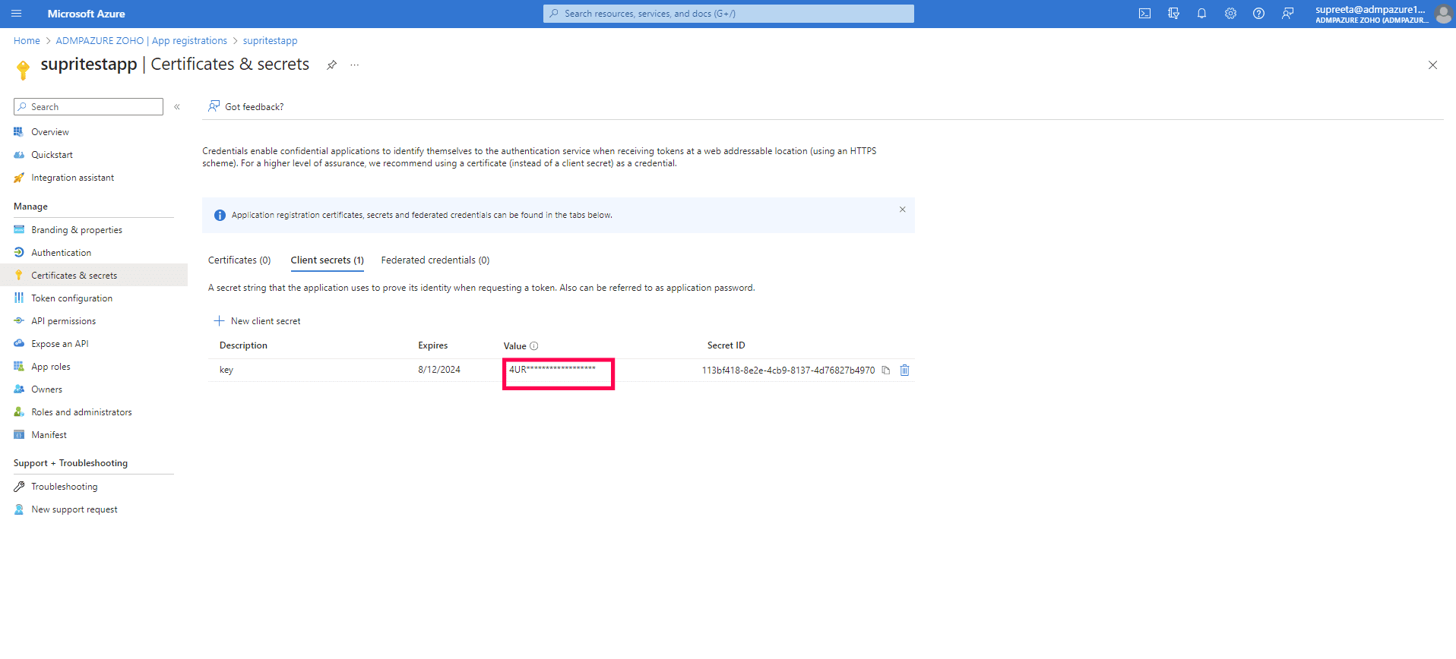This screenshot has width=1456, height=659.
Task: Open ADMPAZURE ZOHO App registrations breadcrumb
Action: (x=141, y=41)
